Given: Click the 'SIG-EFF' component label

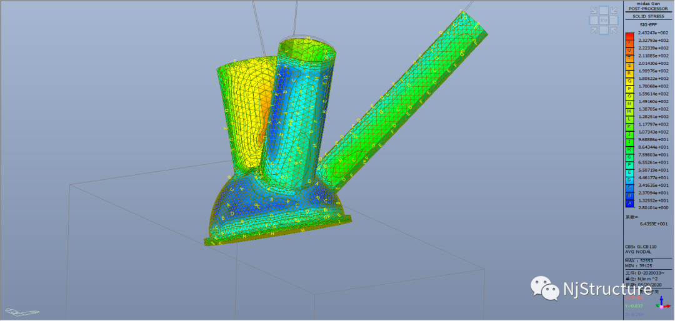Looking at the screenshot, I should (x=648, y=26).
